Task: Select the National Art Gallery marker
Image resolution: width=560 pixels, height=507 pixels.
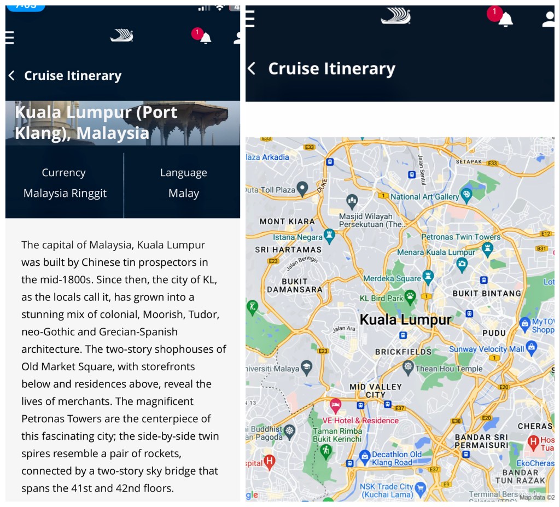Action: [466, 194]
